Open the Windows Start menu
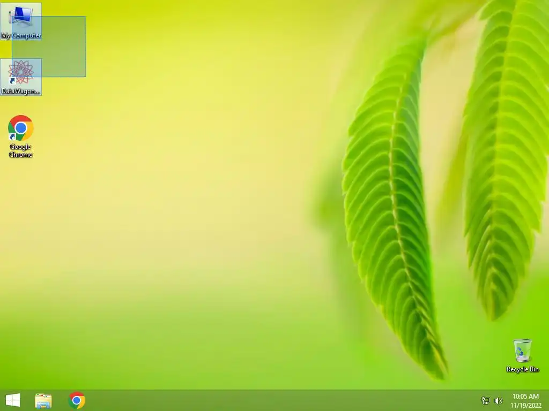This screenshot has height=411, width=549. tap(13, 400)
